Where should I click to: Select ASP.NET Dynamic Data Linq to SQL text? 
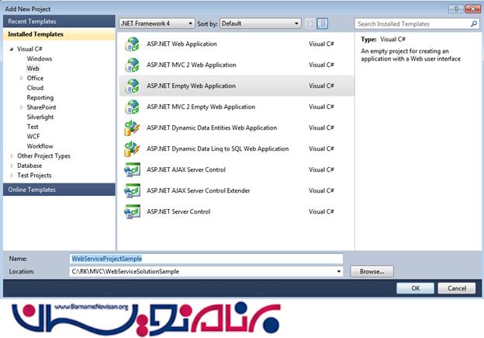coord(218,148)
